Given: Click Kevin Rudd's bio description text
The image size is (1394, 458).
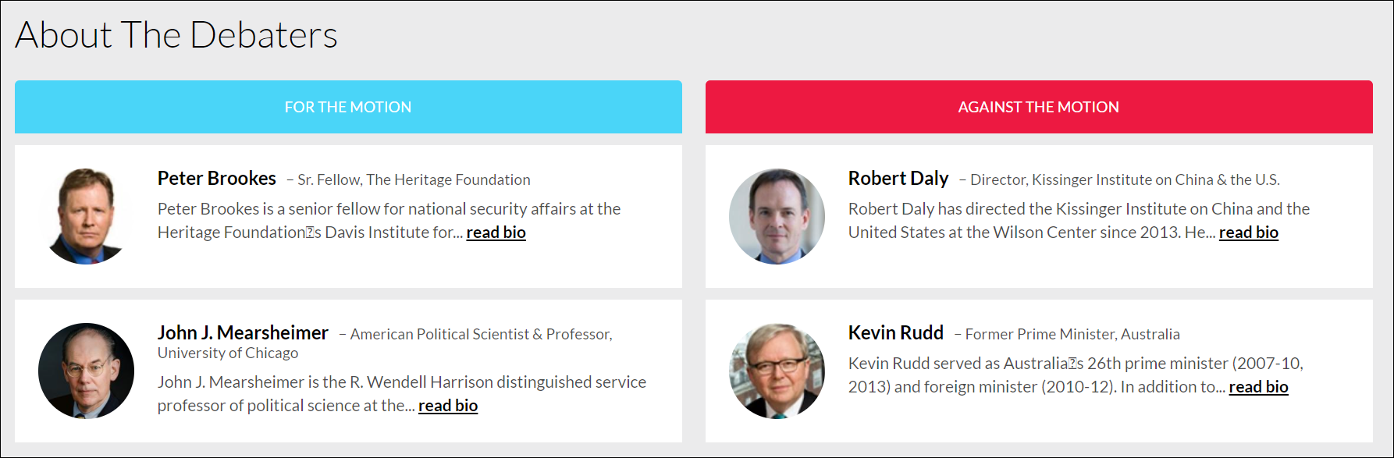Looking at the screenshot, I should 1075,364.
